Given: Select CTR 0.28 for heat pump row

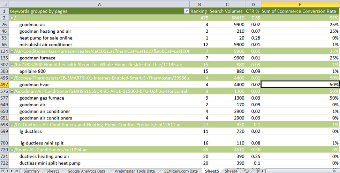Looking at the screenshot, I should [x=253, y=38].
